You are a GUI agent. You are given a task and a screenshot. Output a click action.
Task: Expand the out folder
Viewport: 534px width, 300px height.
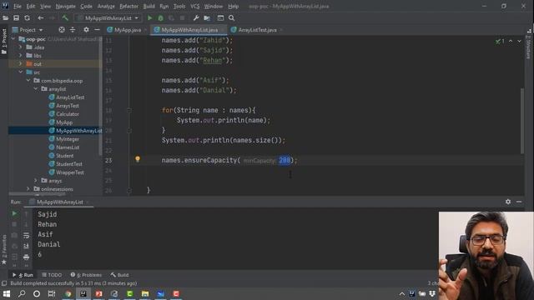(x=20, y=63)
